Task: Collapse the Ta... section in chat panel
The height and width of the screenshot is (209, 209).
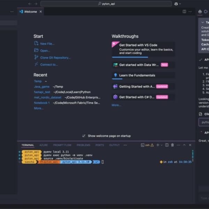Action: [x=203, y=22]
